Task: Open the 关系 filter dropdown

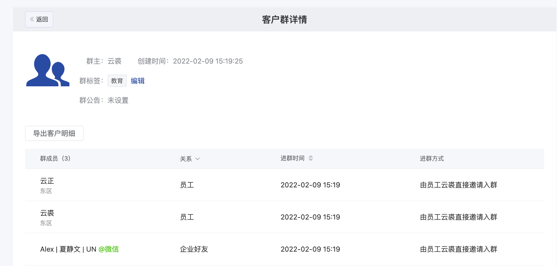Action: tap(190, 159)
